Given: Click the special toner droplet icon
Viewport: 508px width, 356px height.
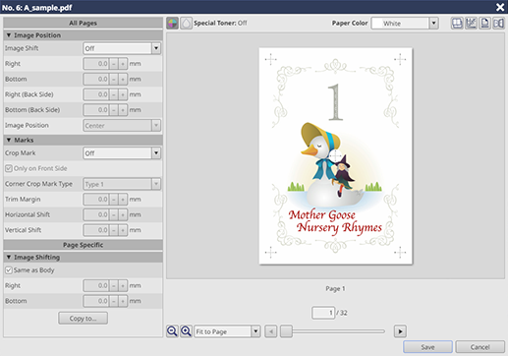Looking at the screenshot, I should click(186, 24).
